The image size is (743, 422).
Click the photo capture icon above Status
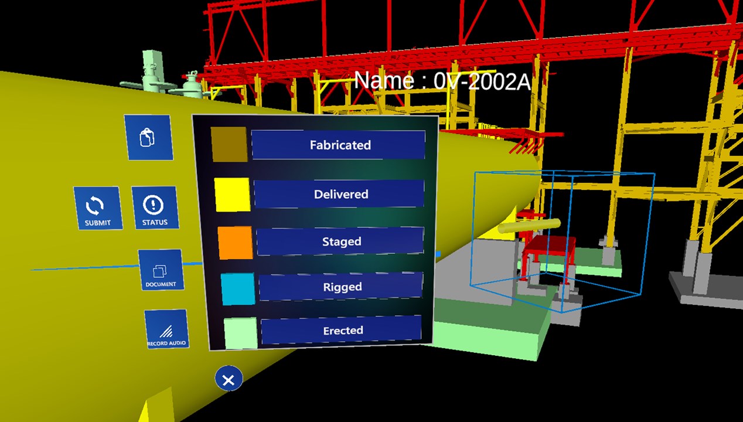tap(149, 137)
